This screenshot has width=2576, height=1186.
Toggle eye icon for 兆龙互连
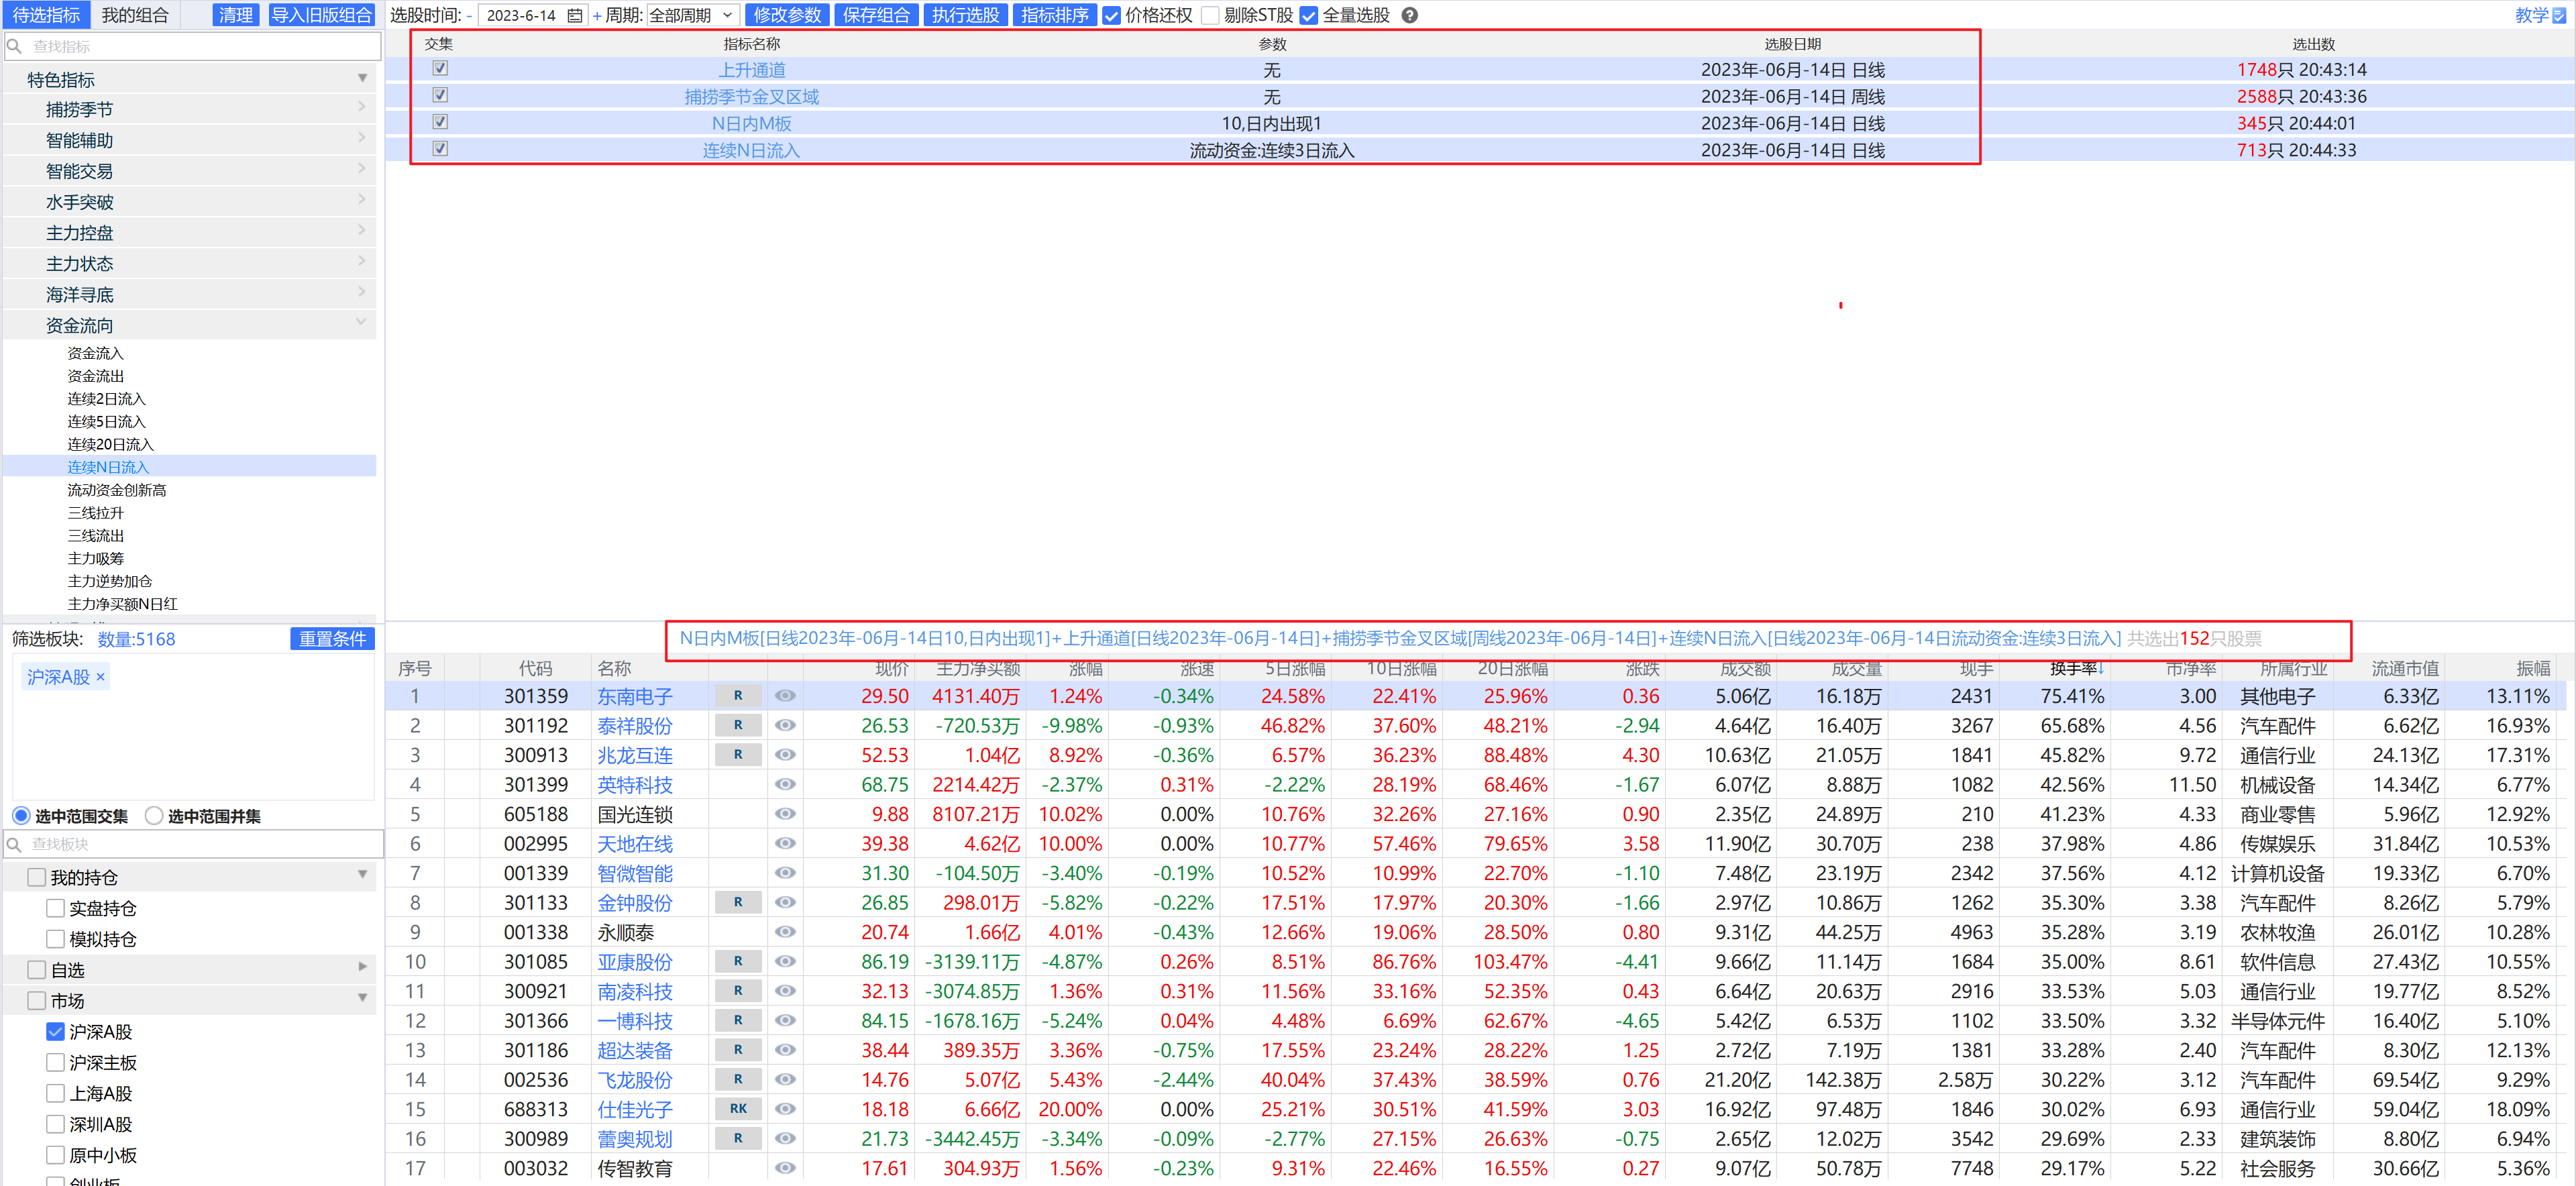pos(786,755)
